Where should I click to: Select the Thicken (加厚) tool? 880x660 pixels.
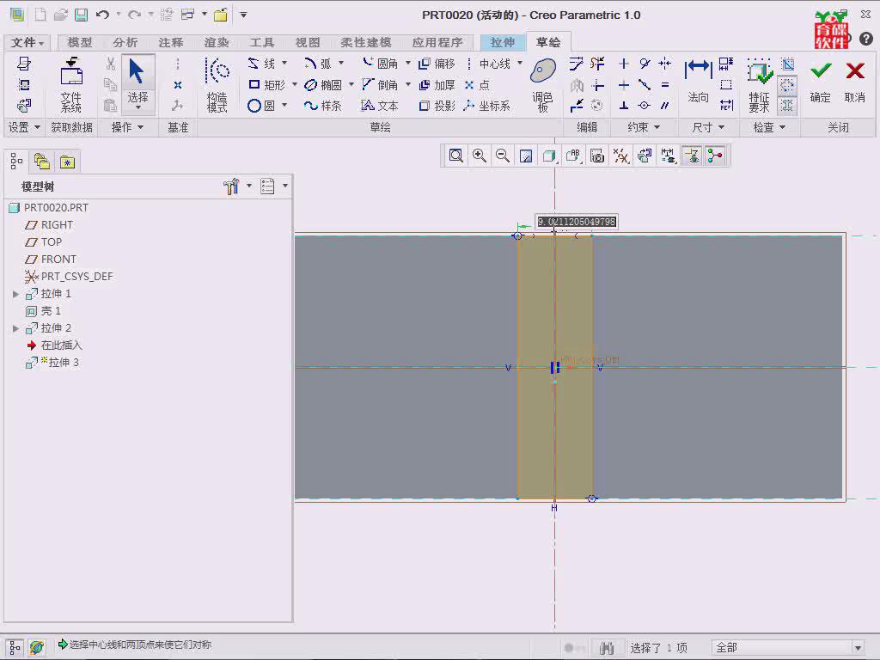437,85
